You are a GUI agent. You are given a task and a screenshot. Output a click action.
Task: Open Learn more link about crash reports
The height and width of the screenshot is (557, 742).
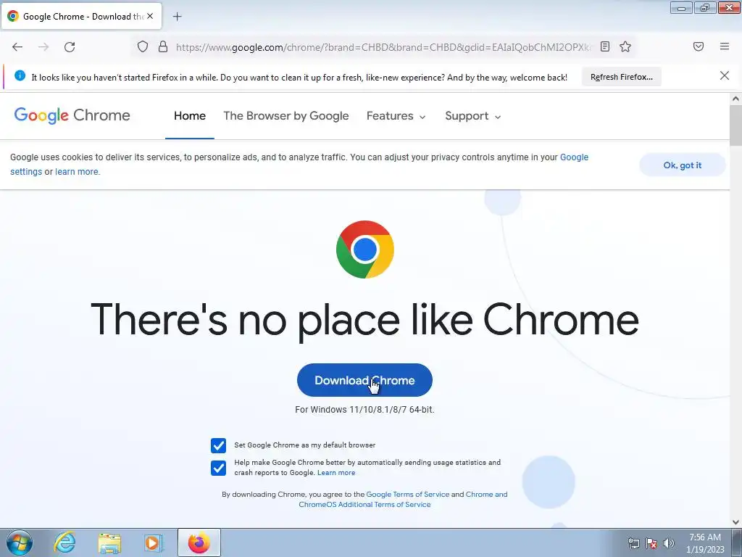pyautogui.click(x=336, y=473)
